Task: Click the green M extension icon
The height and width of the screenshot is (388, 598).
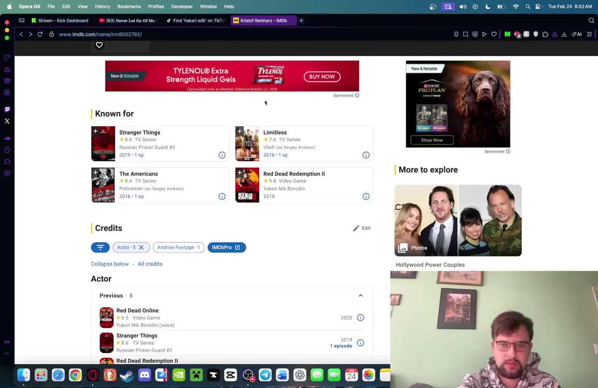Action: tap(507, 34)
